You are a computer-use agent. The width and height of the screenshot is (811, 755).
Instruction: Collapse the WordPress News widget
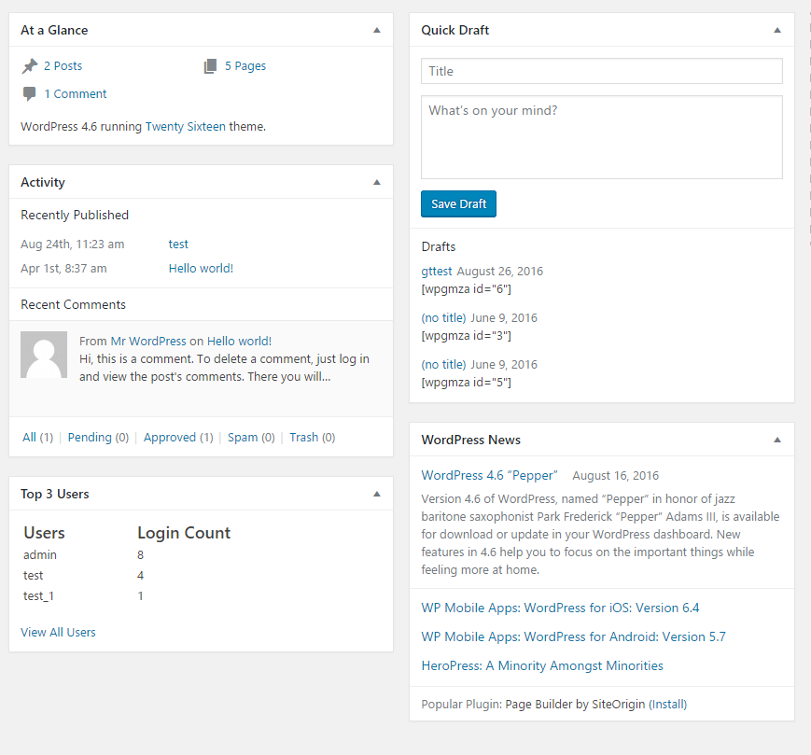pyautogui.click(x=777, y=439)
